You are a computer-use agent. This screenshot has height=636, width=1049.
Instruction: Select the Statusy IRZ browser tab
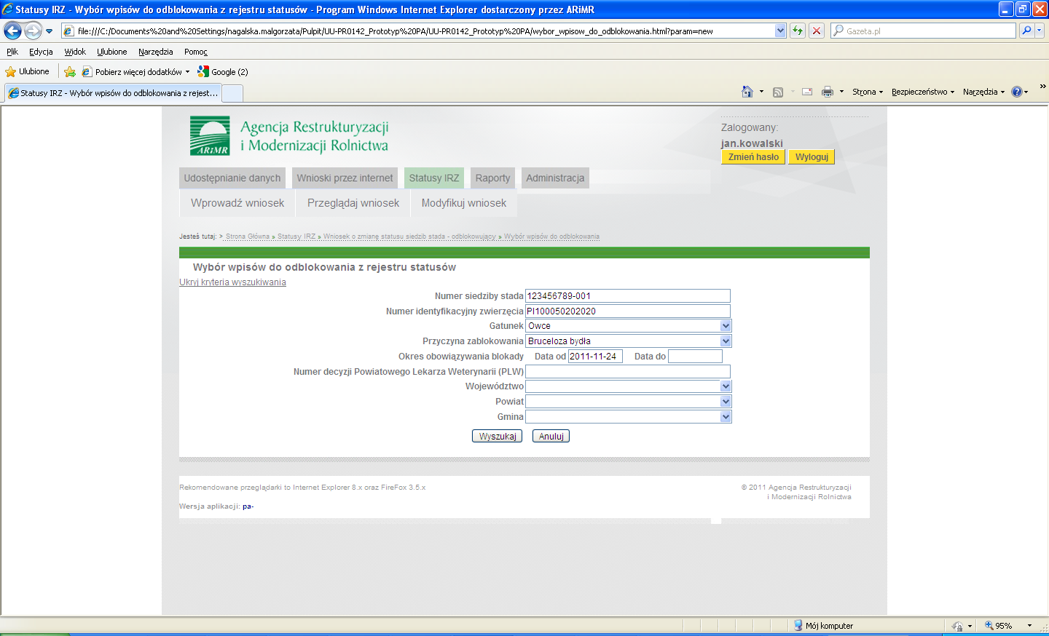click(x=113, y=93)
